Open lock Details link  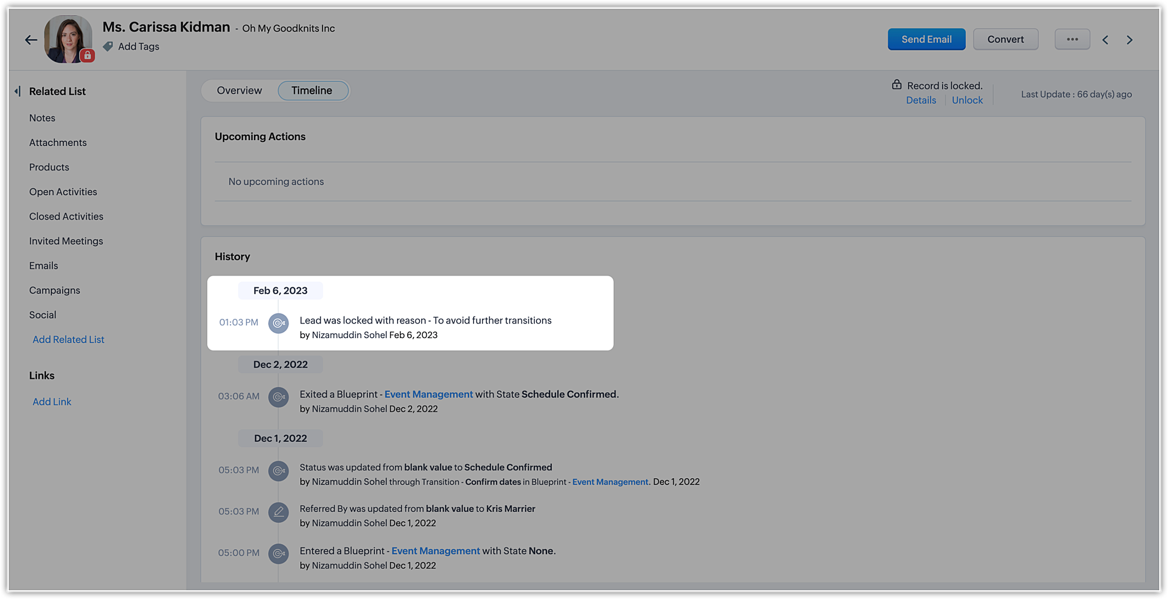[x=921, y=100]
